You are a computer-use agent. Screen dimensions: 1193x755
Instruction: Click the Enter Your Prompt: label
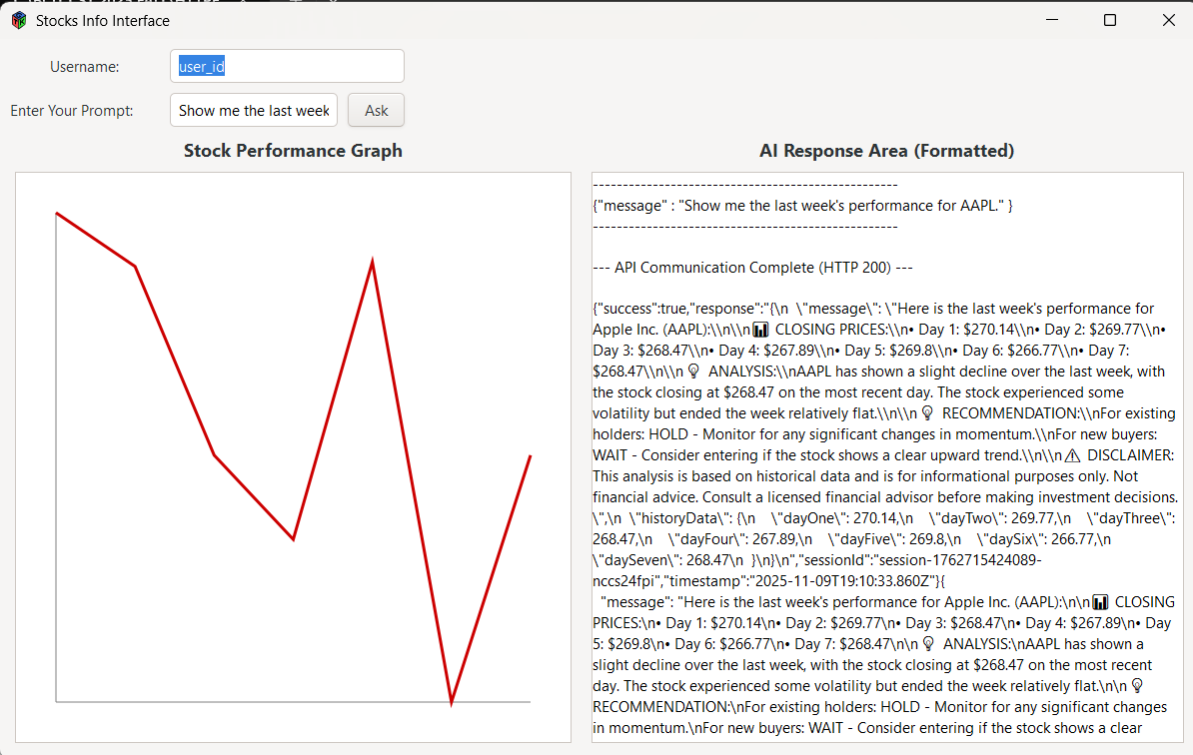[x=72, y=111]
